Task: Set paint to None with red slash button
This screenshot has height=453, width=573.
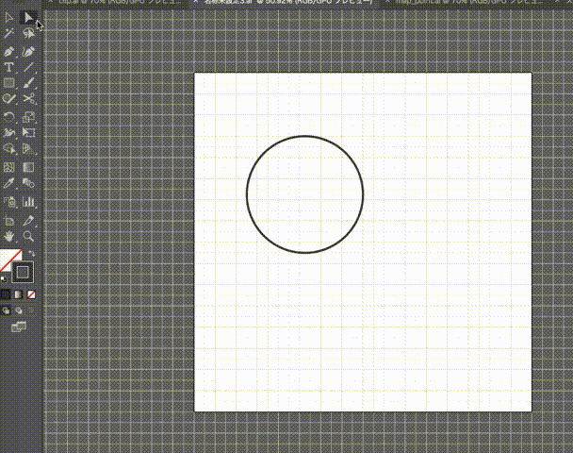Action: coord(31,294)
